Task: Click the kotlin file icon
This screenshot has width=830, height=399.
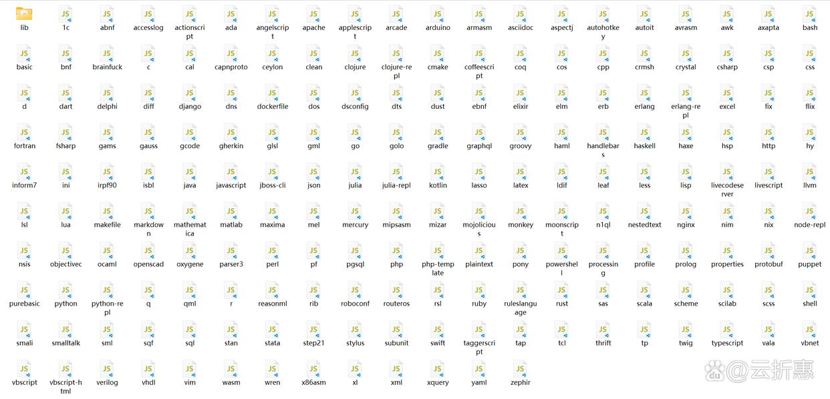Action: pos(438,172)
